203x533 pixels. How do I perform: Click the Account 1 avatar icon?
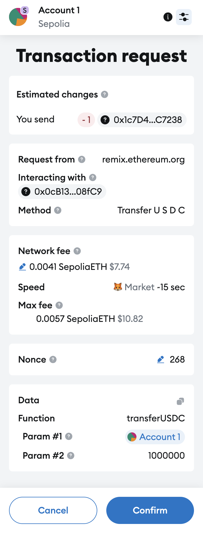pos(18,17)
